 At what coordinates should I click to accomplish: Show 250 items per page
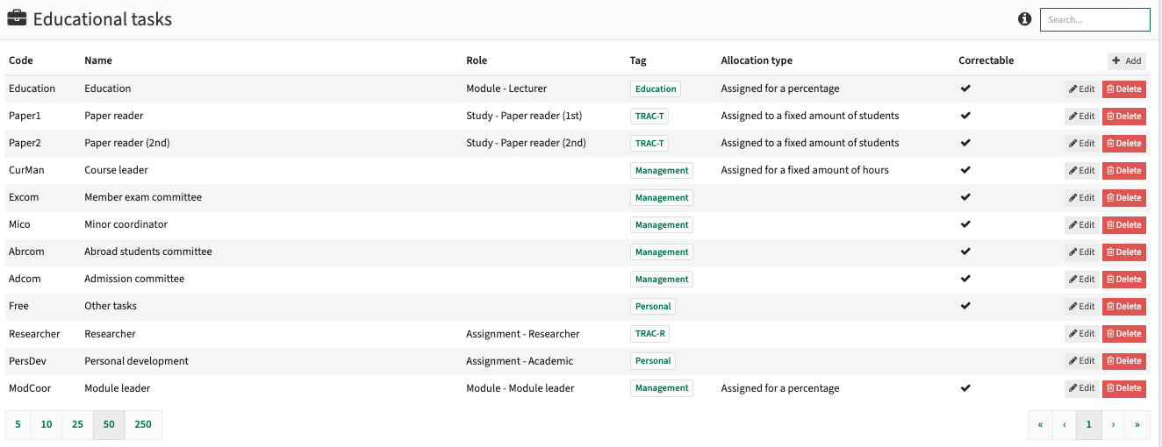coord(143,424)
